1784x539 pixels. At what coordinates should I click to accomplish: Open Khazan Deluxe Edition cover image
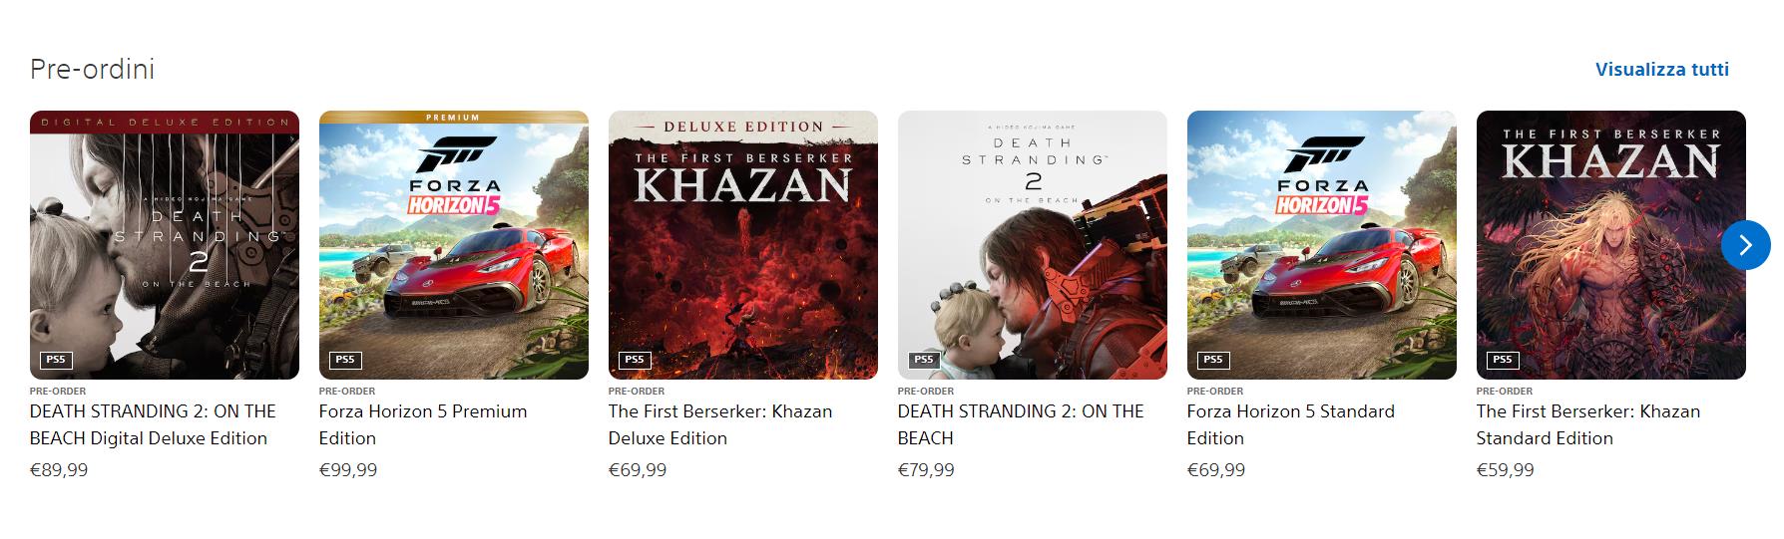click(743, 245)
